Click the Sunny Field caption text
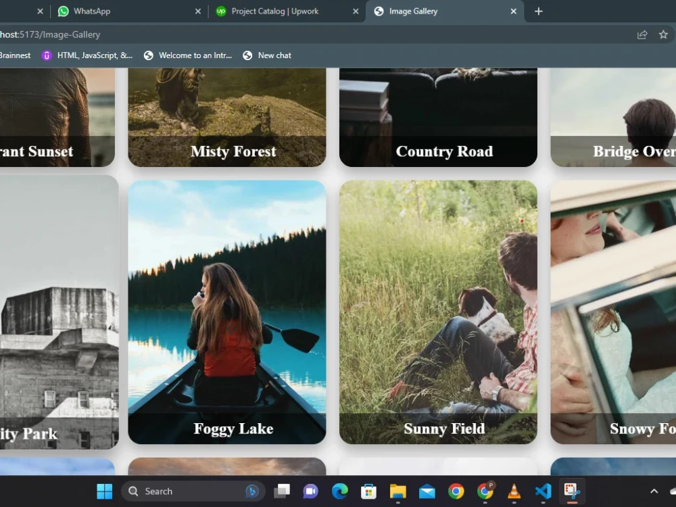676x507 pixels. [x=444, y=429]
